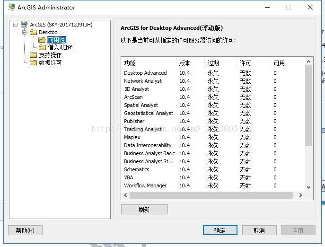Confirm with the 确定 button
Image resolution: width=325 pixels, height=247 pixels.
tap(220, 230)
